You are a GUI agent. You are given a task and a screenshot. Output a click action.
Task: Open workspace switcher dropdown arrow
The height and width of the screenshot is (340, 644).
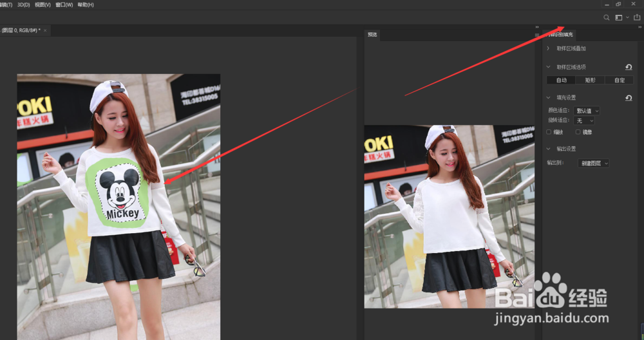627,17
